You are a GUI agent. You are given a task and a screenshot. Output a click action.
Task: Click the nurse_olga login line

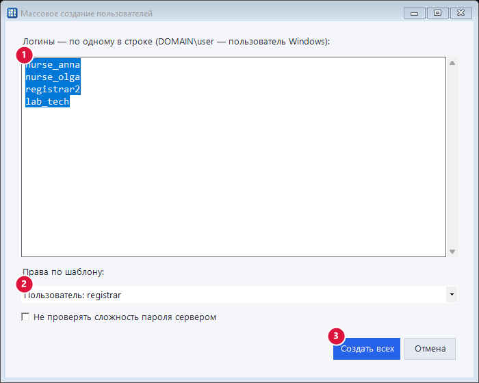click(x=53, y=77)
